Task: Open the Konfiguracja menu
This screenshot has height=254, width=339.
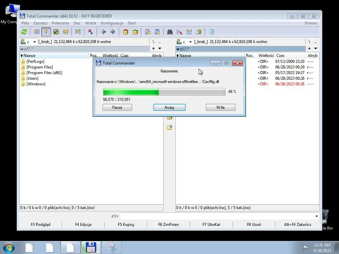Action: click(x=112, y=23)
